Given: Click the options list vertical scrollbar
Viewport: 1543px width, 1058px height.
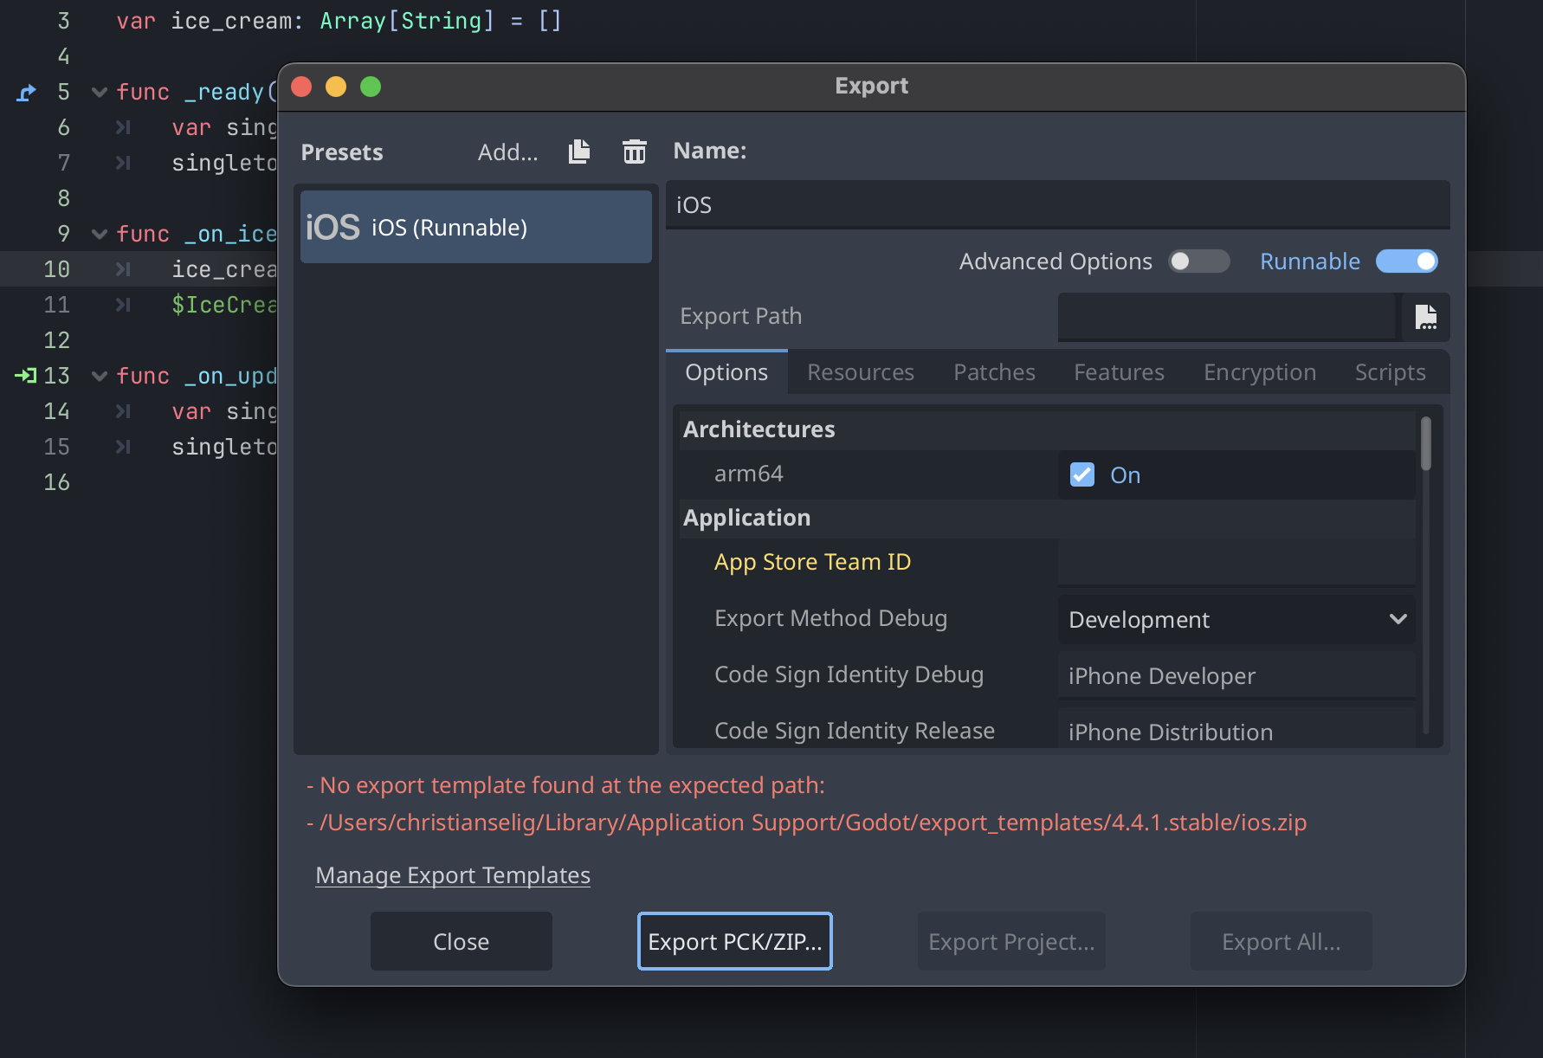Looking at the screenshot, I should pyautogui.click(x=1425, y=444).
